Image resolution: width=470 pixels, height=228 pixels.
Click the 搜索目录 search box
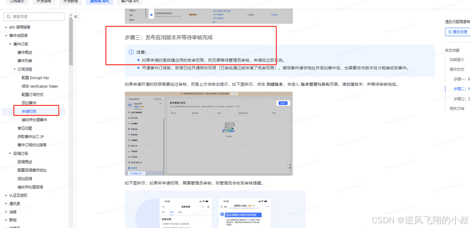pyautogui.click(x=34, y=16)
